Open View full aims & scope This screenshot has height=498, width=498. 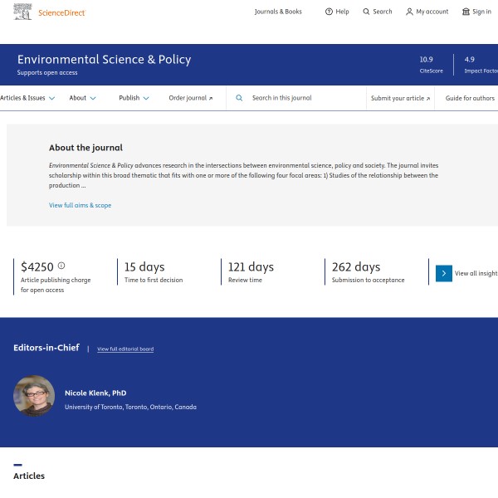coord(80,205)
